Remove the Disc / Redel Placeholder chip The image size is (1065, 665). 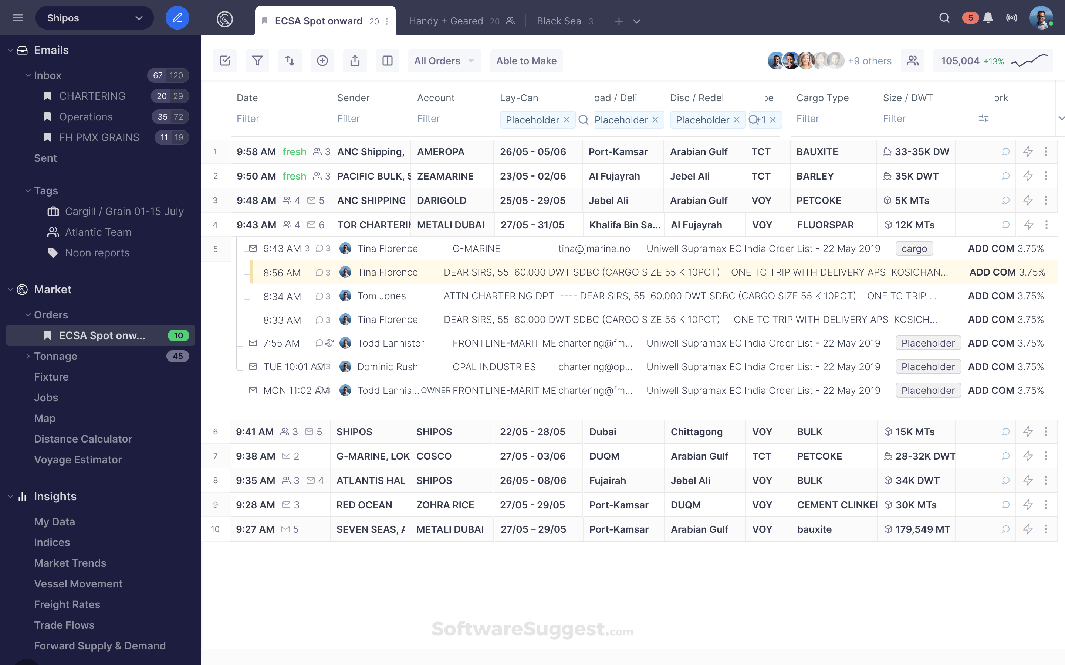[737, 120]
